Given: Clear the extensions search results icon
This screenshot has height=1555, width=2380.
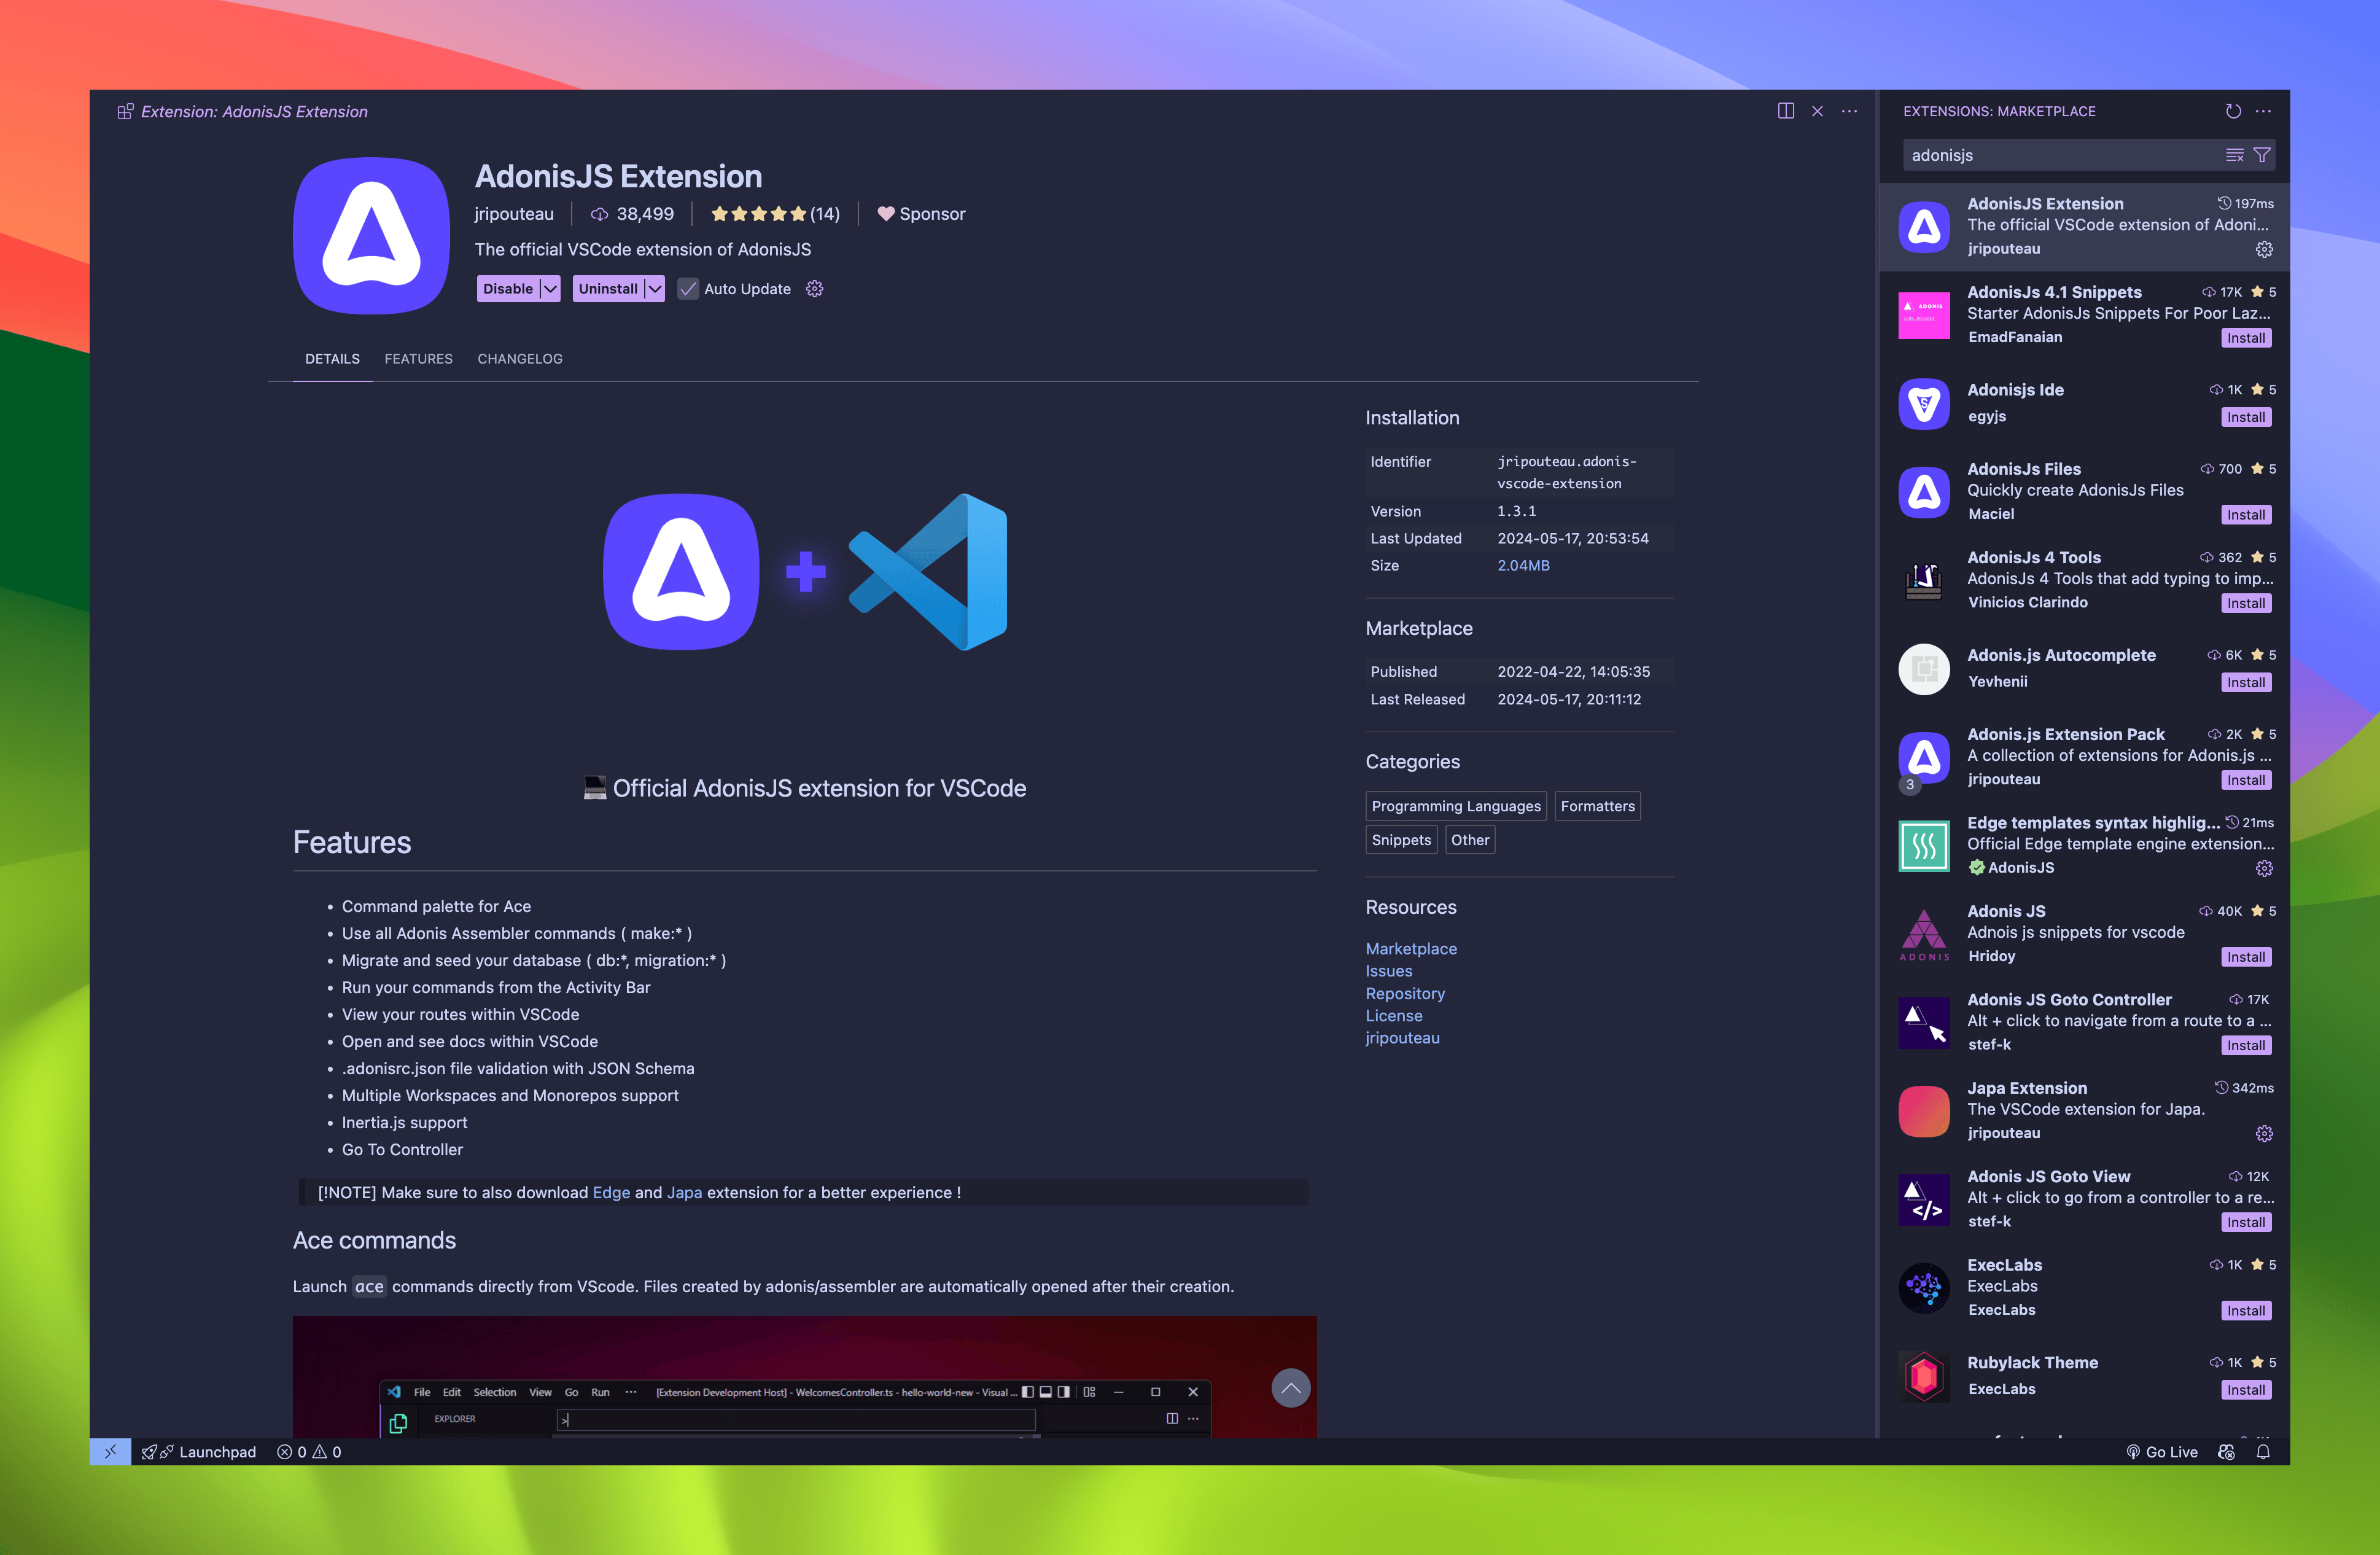Looking at the screenshot, I should [2234, 155].
